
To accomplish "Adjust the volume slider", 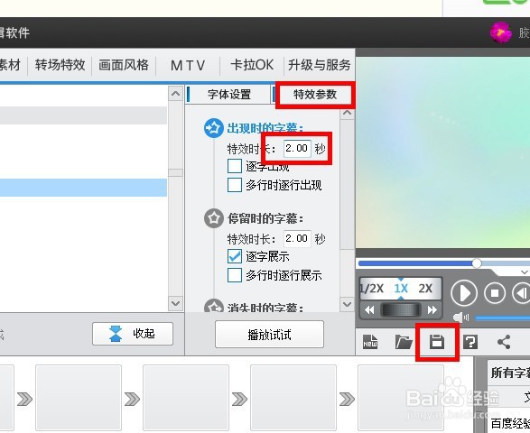I will pyautogui.click(x=502, y=318).
